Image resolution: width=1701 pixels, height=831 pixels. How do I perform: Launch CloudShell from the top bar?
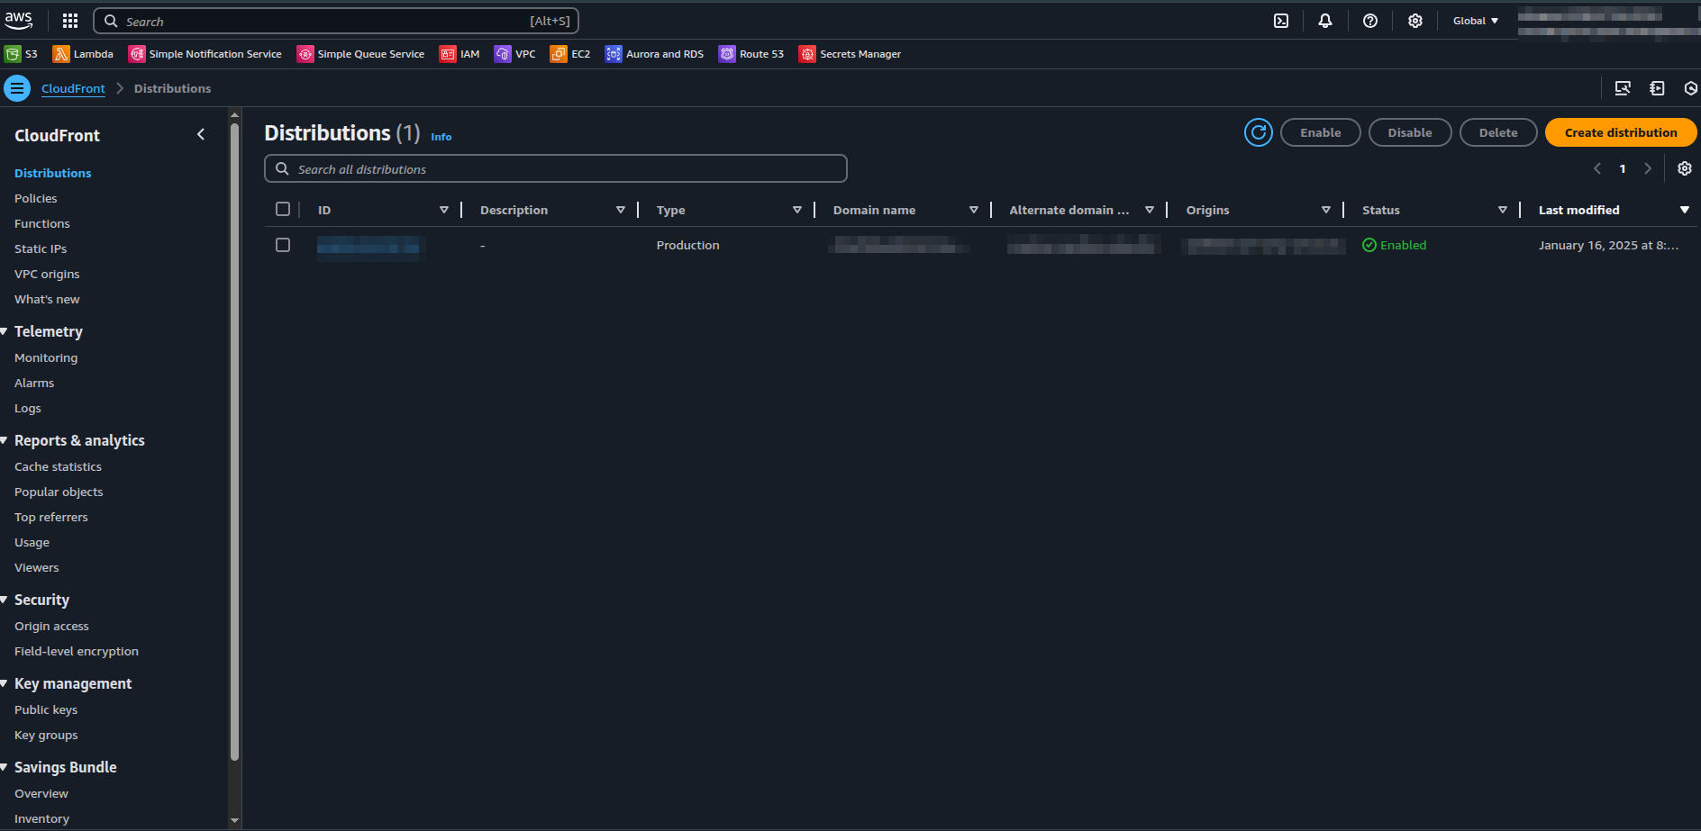pyautogui.click(x=1280, y=21)
